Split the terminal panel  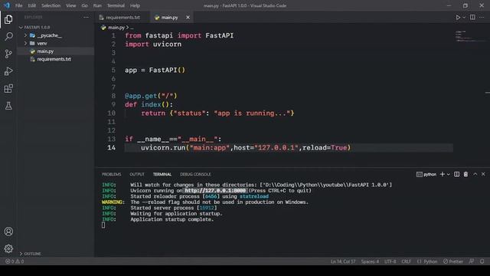pyautogui.click(x=456, y=174)
